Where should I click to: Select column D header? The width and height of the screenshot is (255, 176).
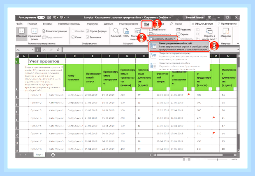click(x=74, y=56)
